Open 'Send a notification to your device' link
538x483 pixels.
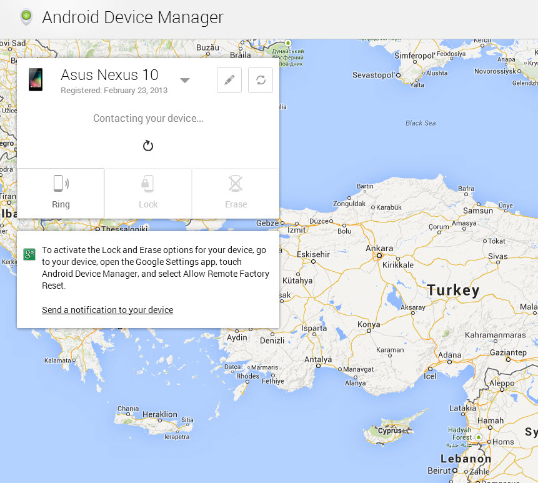click(x=107, y=310)
